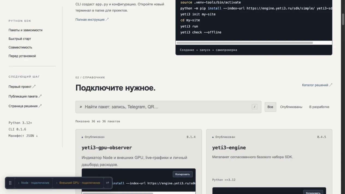Click the yeti3-gpu-observer package title
Screen dimensions: 345x194
point(107,148)
